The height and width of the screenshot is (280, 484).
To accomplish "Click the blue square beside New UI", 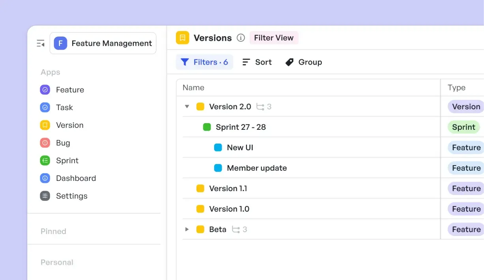I will click(218, 147).
